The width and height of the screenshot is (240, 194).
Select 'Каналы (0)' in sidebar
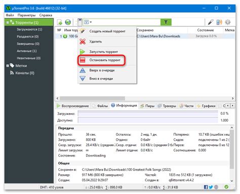[25, 73]
